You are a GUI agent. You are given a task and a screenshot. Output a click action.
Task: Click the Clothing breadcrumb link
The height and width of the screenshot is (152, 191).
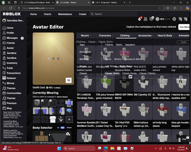pyautogui.click(x=81, y=42)
